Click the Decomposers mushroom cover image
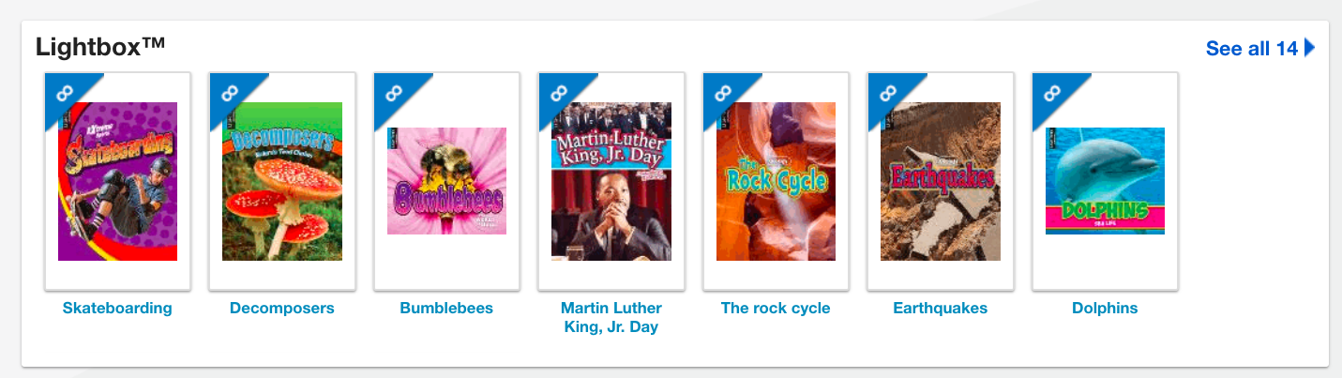1342x378 pixels. [x=282, y=181]
